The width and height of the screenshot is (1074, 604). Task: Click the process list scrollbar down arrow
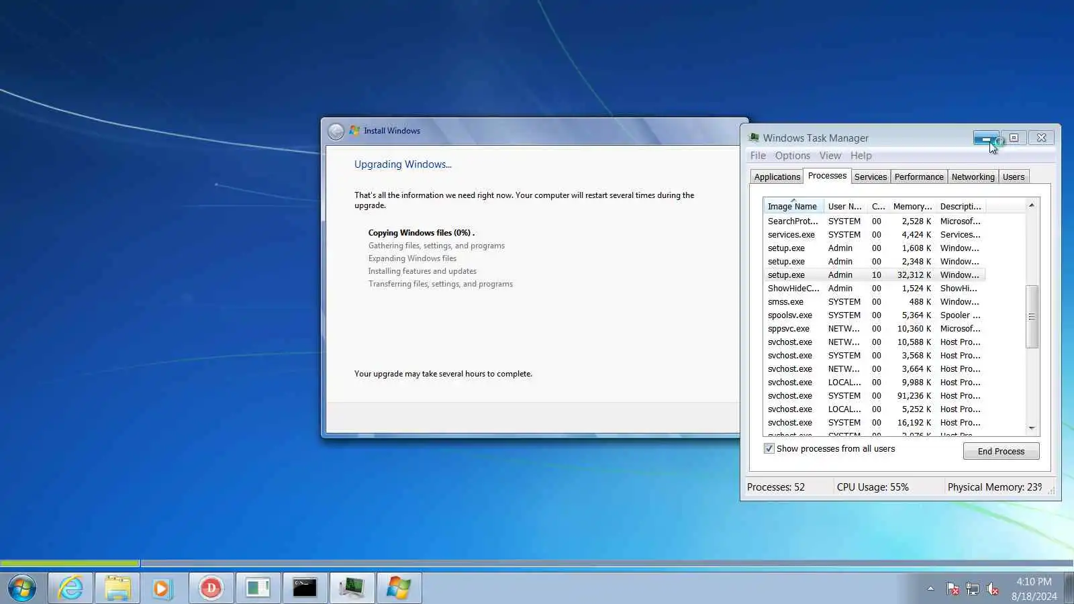[x=1032, y=428]
